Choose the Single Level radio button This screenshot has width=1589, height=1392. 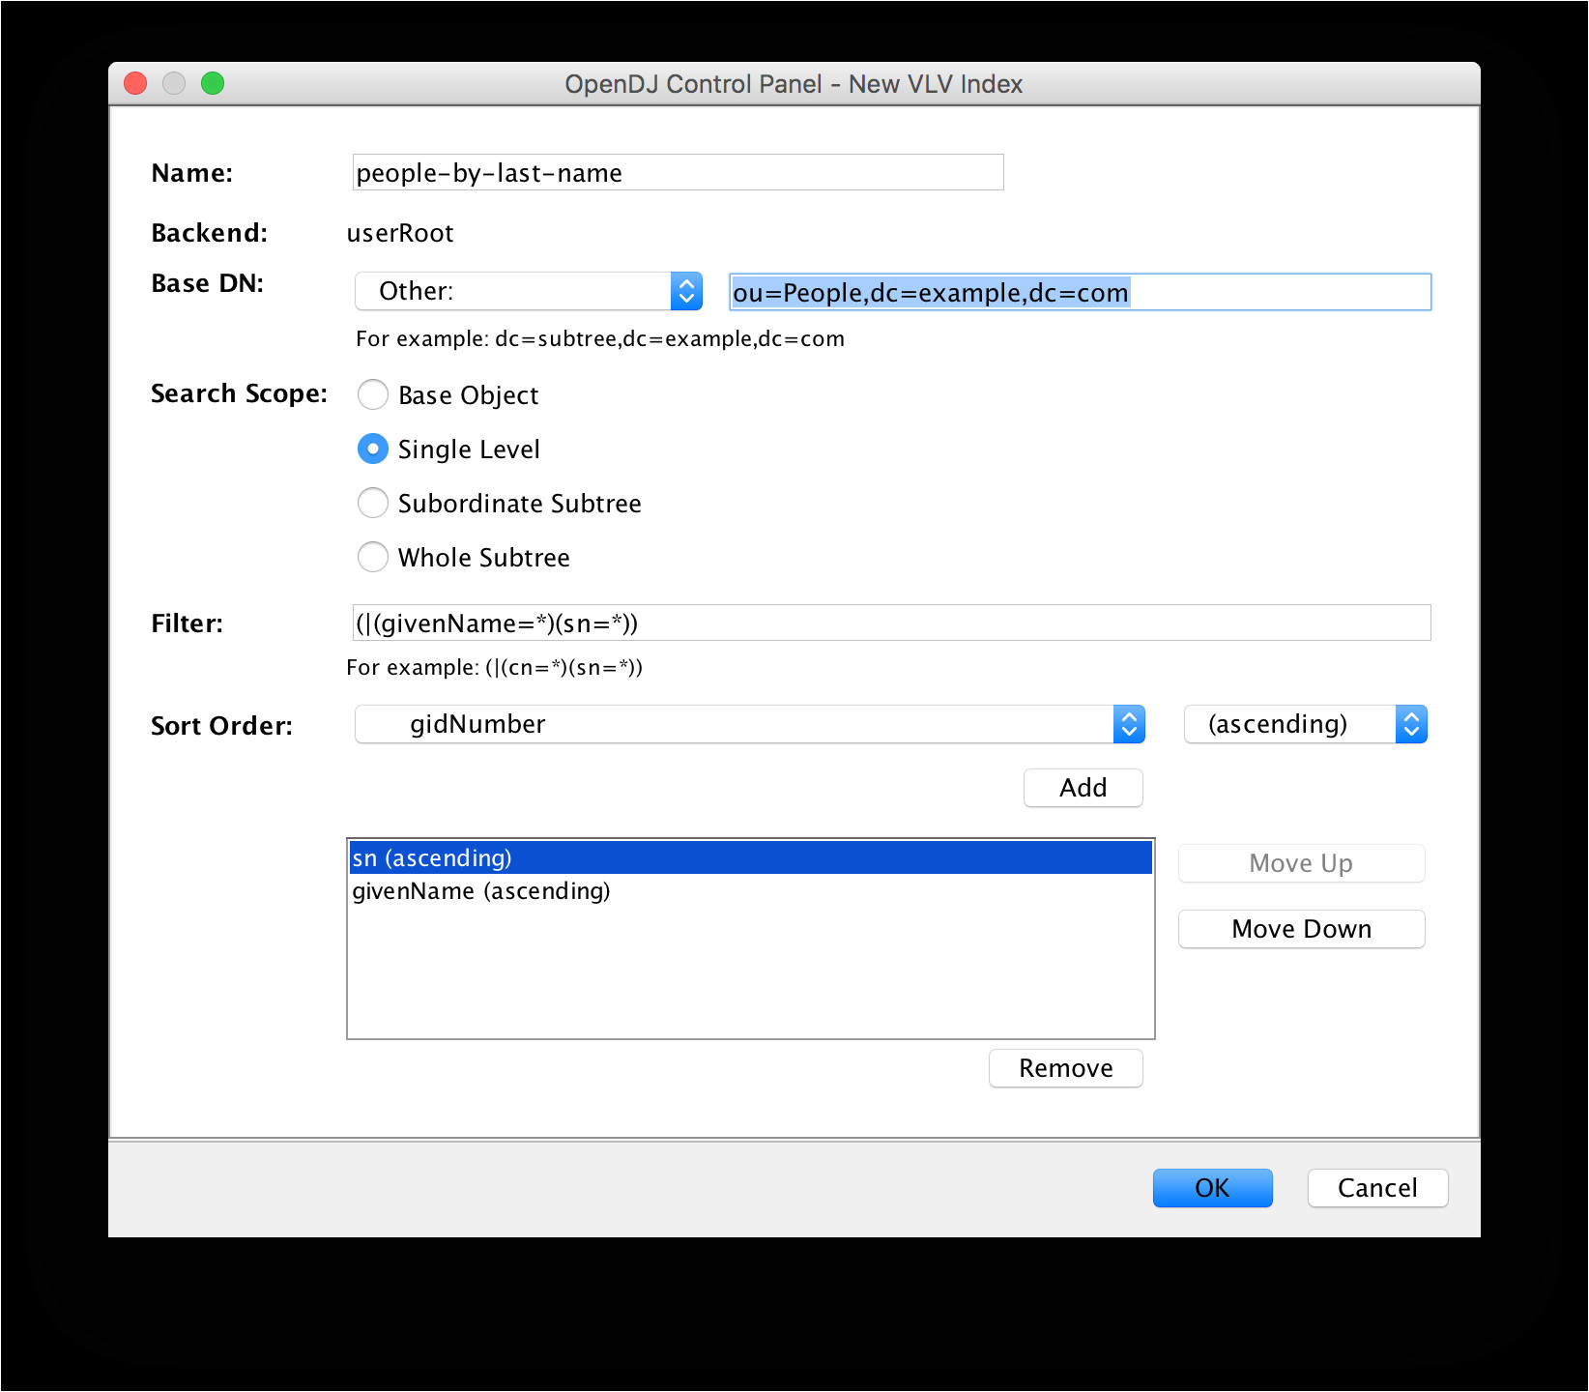point(373,449)
